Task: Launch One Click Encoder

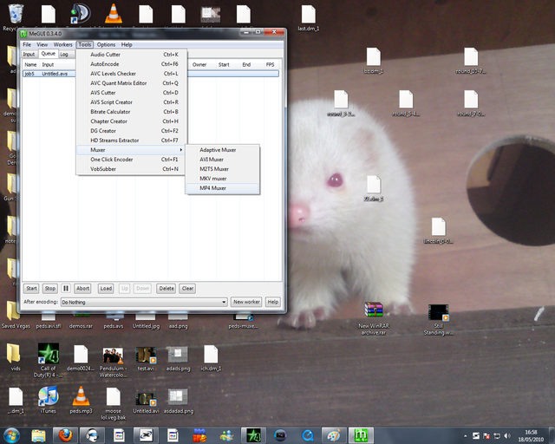Action: point(131,160)
